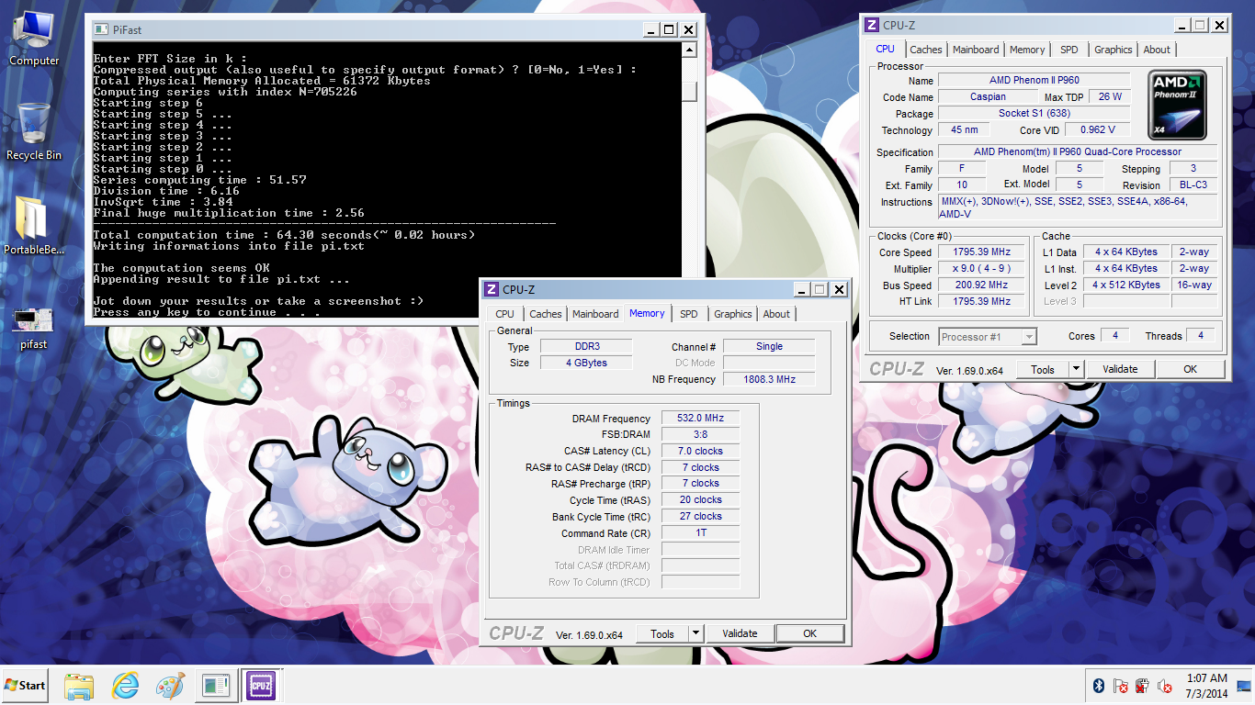Click the speaker volume tray icon

(1164, 686)
